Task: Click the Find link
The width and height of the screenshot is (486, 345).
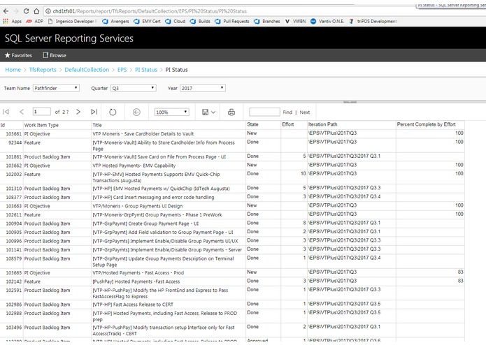Action: click(x=287, y=112)
